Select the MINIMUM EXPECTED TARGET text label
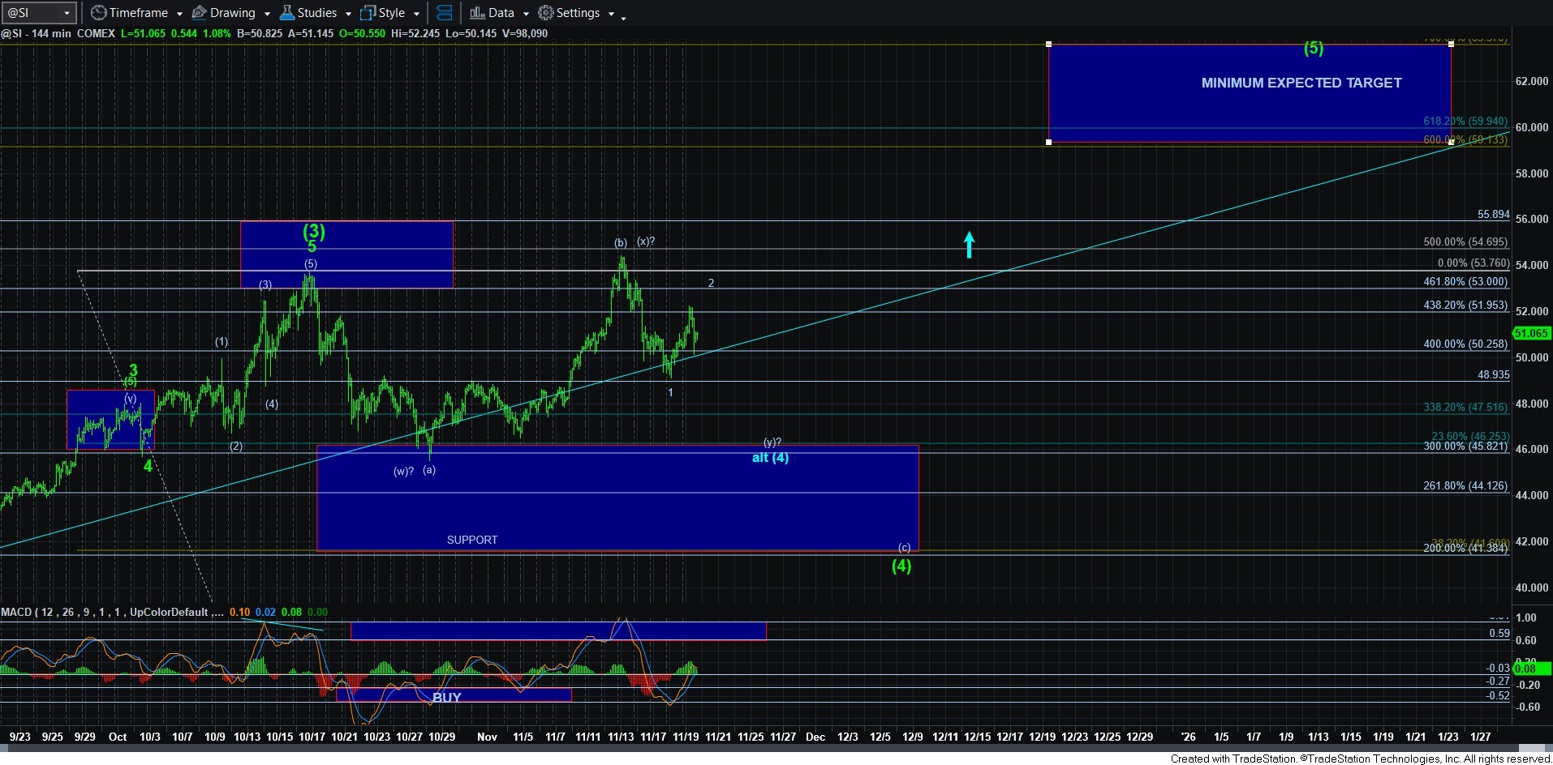Screen dimensions: 1553x765 pyautogui.click(x=1301, y=83)
